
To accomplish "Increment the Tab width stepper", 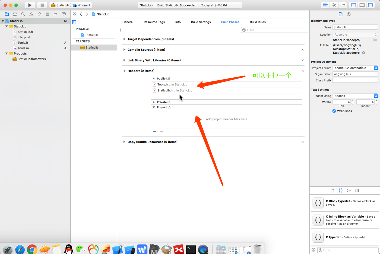I will coord(353,101).
